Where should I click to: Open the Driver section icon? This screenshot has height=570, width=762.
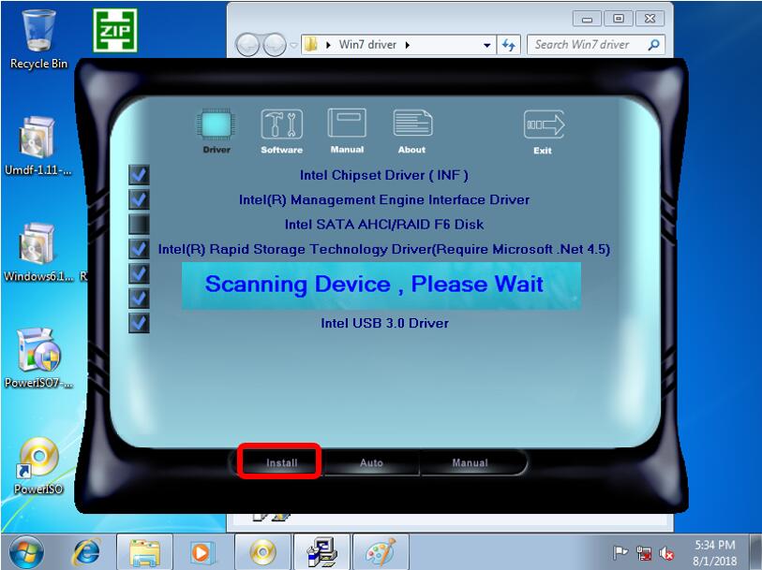217,124
